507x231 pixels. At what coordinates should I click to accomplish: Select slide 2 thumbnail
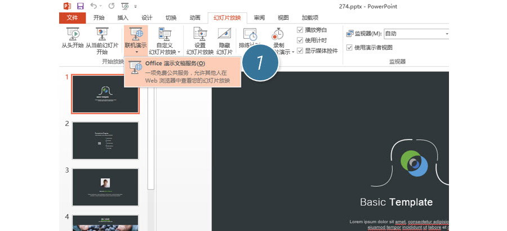pyautogui.click(x=105, y=141)
